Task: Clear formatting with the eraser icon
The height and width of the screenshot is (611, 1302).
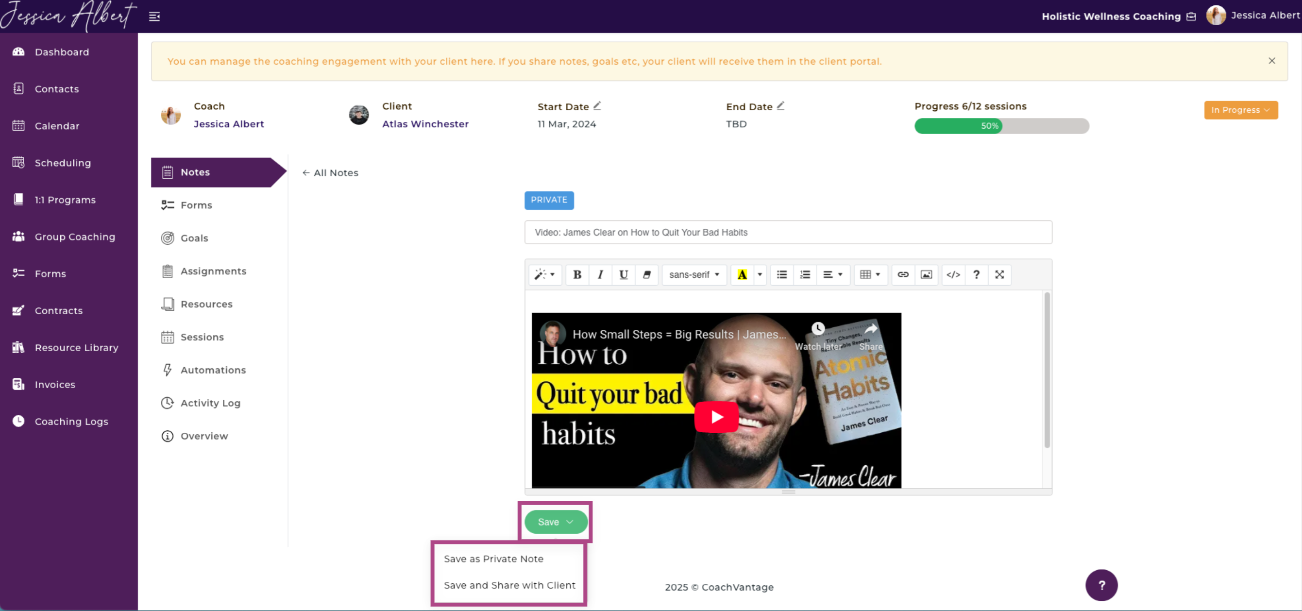Action: [x=646, y=274]
